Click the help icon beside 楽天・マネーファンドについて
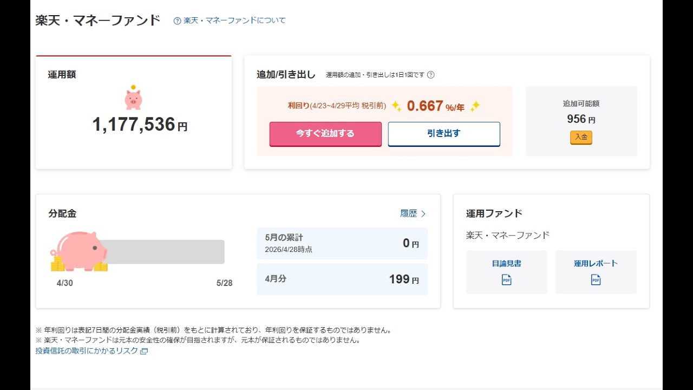The height and width of the screenshot is (390, 693). 177,21
